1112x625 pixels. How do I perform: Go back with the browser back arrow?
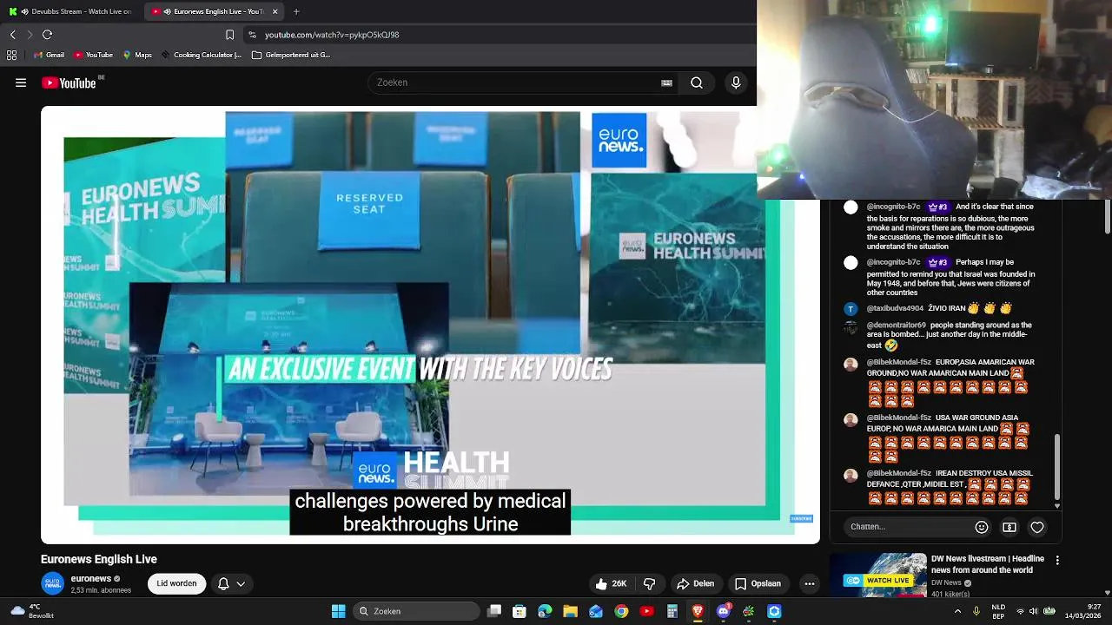tap(12, 35)
